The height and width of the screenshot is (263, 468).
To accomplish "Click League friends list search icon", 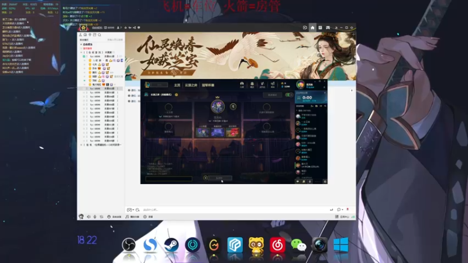I will pos(325,106).
